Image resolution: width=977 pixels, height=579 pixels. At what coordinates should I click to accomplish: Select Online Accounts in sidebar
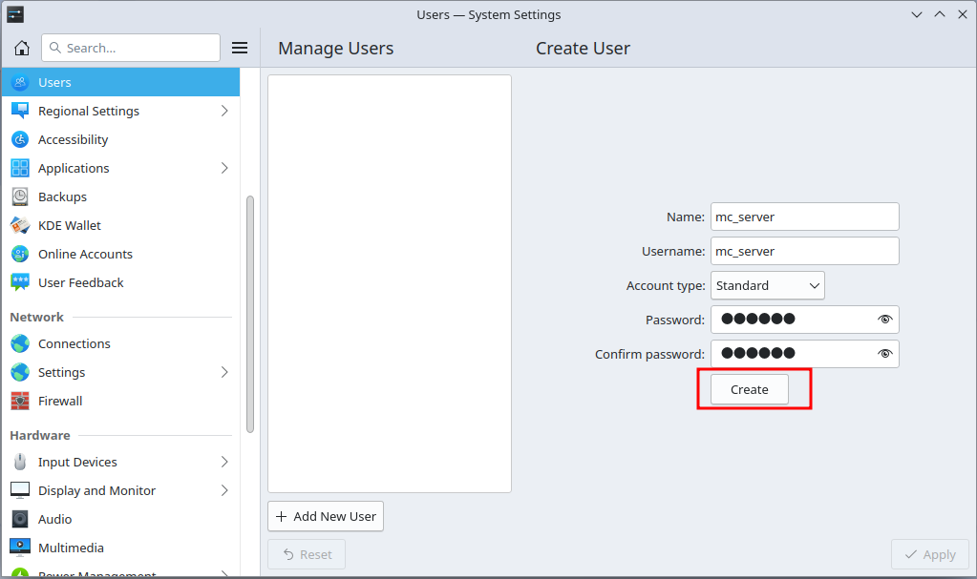(x=85, y=254)
